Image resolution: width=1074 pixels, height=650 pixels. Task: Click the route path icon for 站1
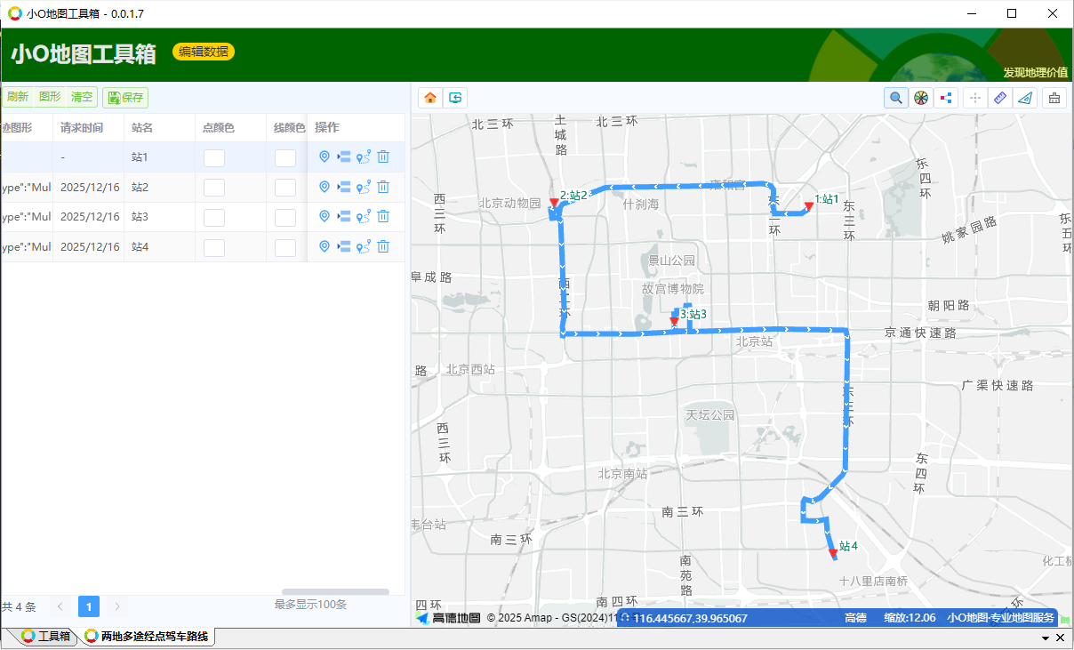363,156
